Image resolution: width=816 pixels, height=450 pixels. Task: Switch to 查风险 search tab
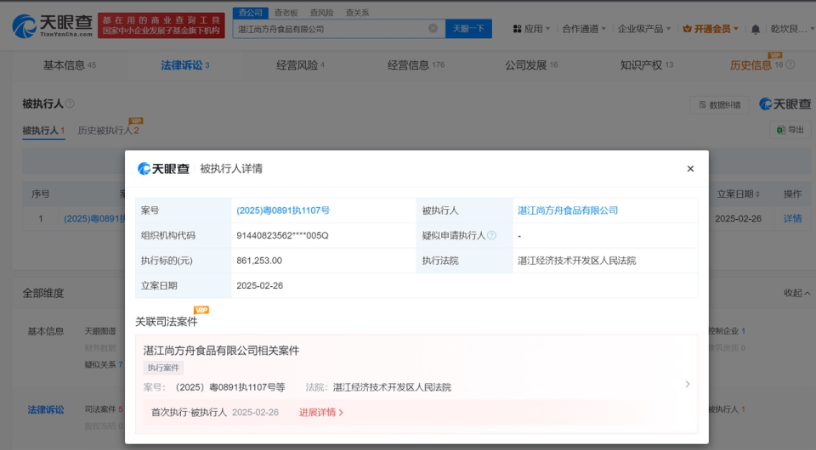pos(321,13)
